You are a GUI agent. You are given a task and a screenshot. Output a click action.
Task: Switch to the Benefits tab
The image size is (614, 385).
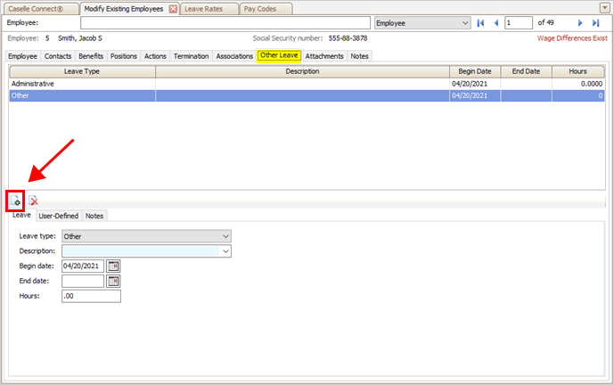pyautogui.click(x=91, y=56)
